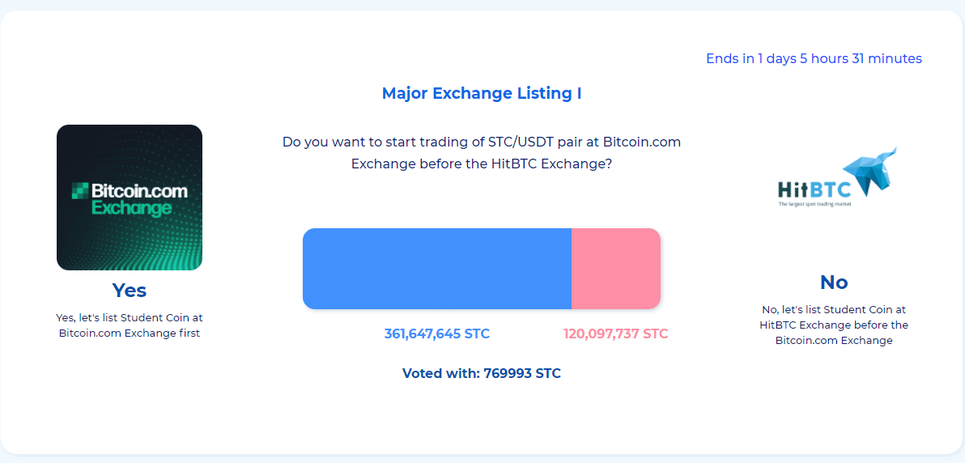Click the 'Exchange before the HitBTC Exchange?' line
This screenshot has height=463, width=965.
[x=482, y=164]
